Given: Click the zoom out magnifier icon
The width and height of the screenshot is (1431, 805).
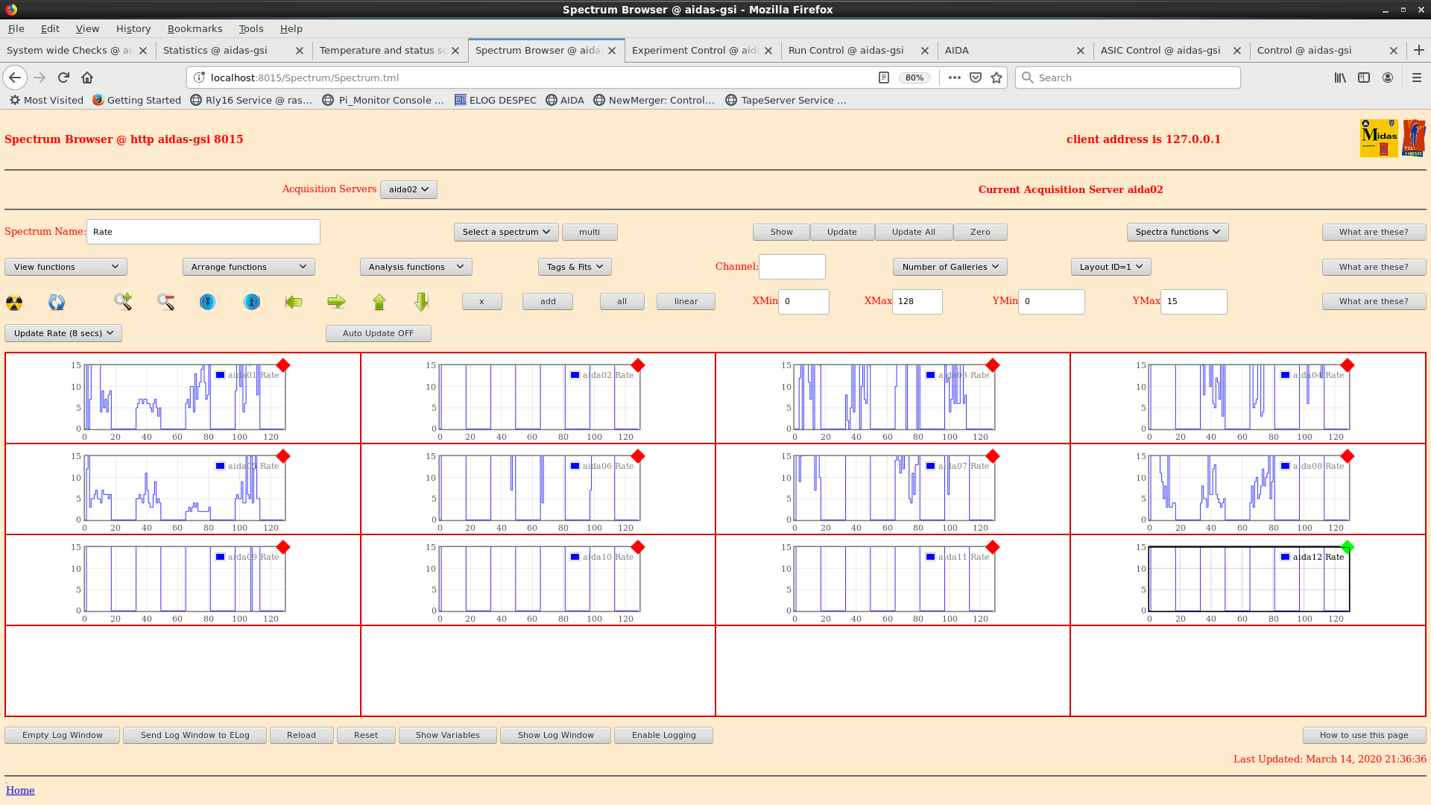Looking at the screenshot, I should (165, 302).
